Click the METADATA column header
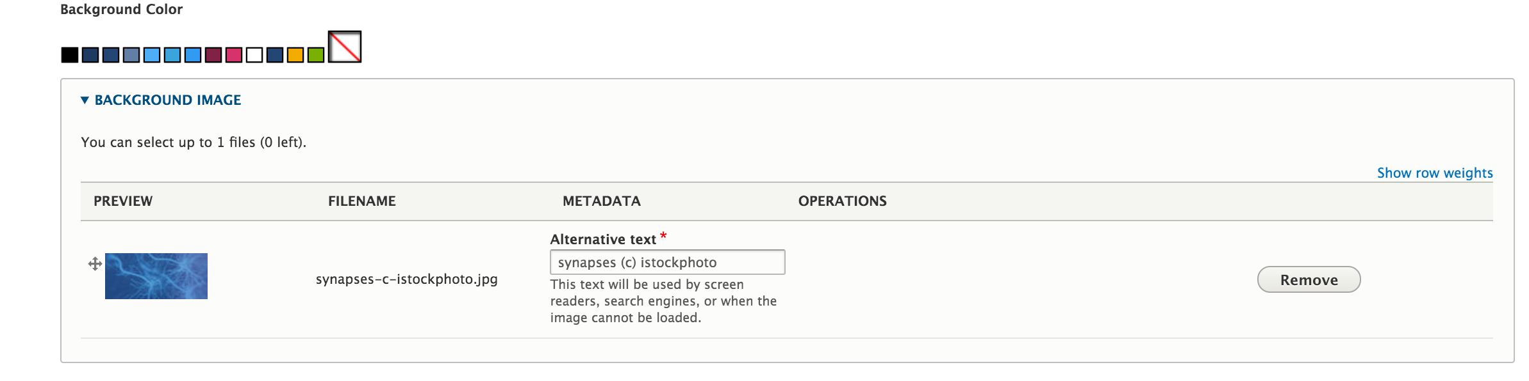Screen dimensions: 1529x381 (x=601, y=201)
